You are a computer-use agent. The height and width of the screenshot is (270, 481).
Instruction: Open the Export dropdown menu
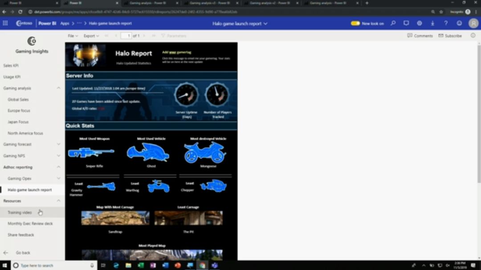coord(91,36)
